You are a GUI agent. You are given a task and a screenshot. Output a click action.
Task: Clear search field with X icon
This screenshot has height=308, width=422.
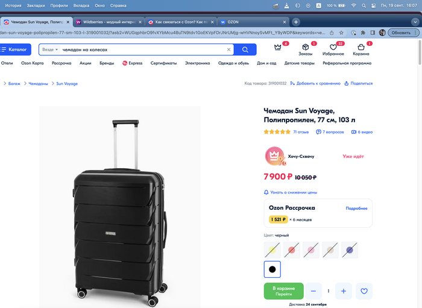point(228,49)
